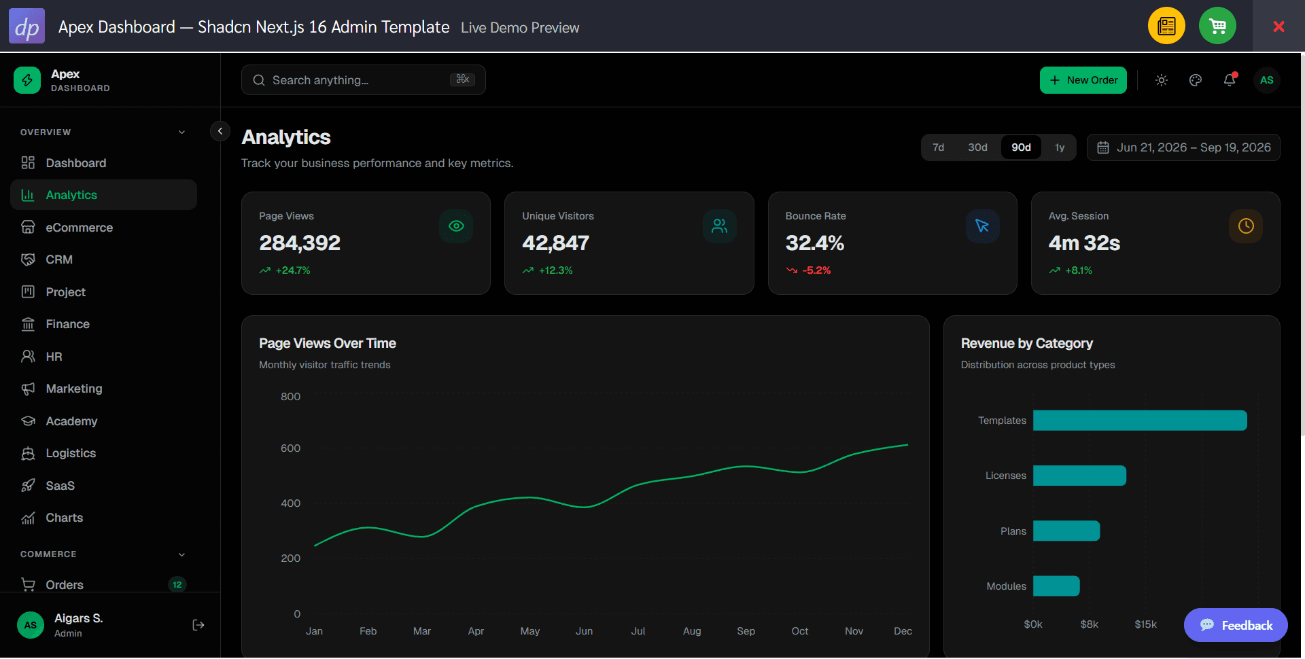Go to Academy in sidebar
The width and height of the screenshot is (1305, 659).
point(103,421)
